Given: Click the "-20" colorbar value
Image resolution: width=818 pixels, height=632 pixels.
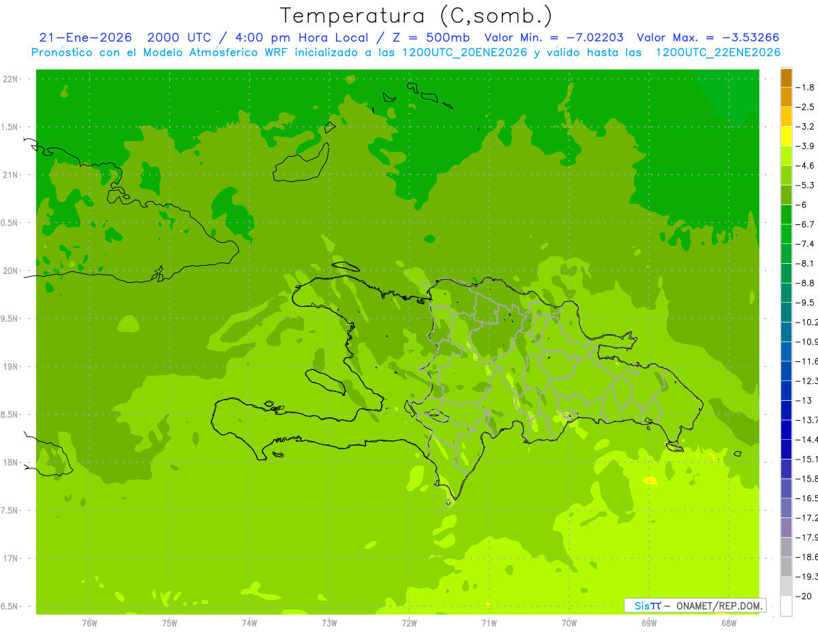Looking at the screenshot, I should (805, 596).
